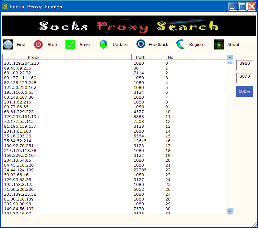Select the row with port 27305
Viewport: 258px width, 228px height.
click(x=140, y=170)
